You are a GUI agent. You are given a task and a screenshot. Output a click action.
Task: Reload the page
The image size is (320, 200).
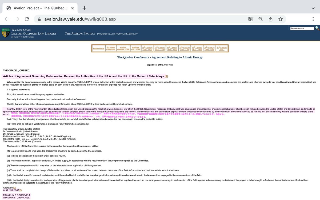tap(27, 19)
